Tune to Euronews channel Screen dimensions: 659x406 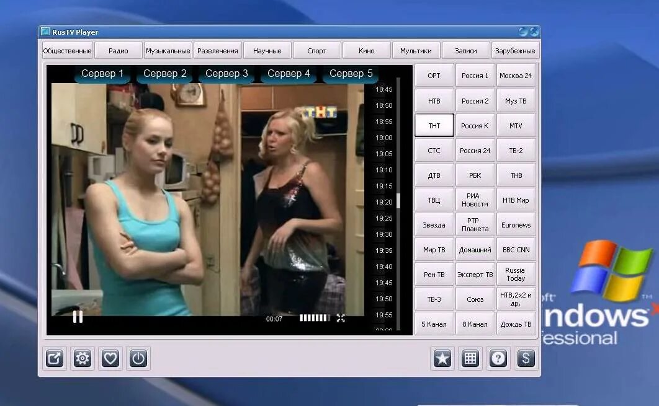(516, 224)
